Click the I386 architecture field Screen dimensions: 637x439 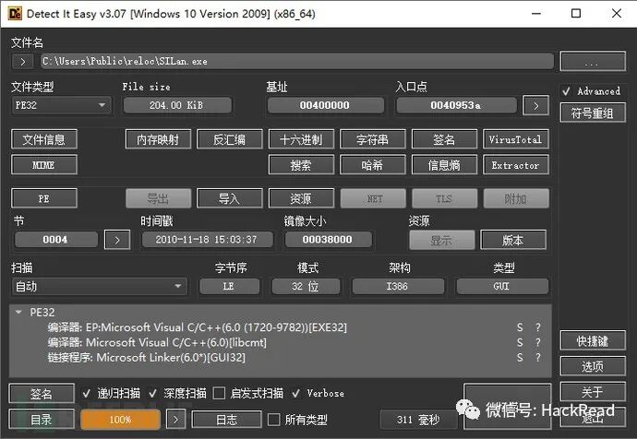coord(397,287)
